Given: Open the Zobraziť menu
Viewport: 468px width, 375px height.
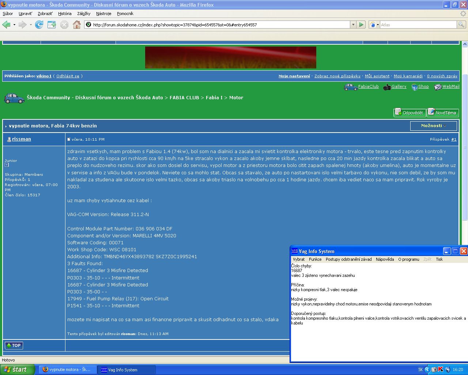Looking at the screenshot, I should [x=45, y=14].
